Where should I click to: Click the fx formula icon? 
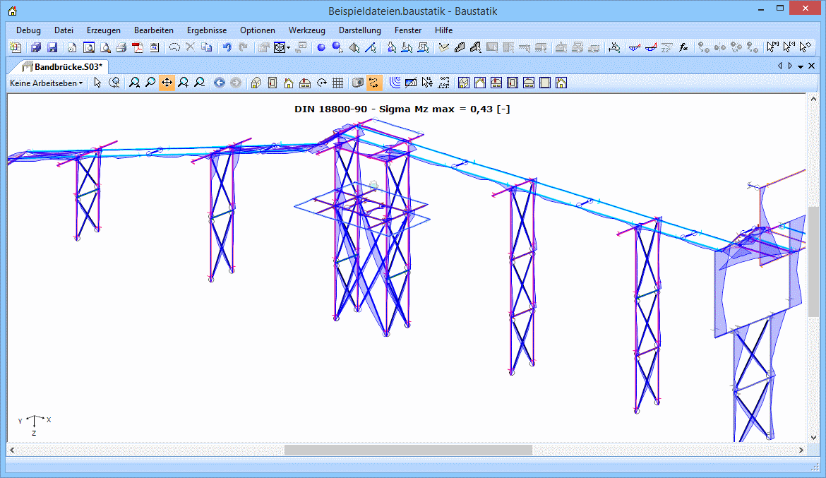point(683,48)
